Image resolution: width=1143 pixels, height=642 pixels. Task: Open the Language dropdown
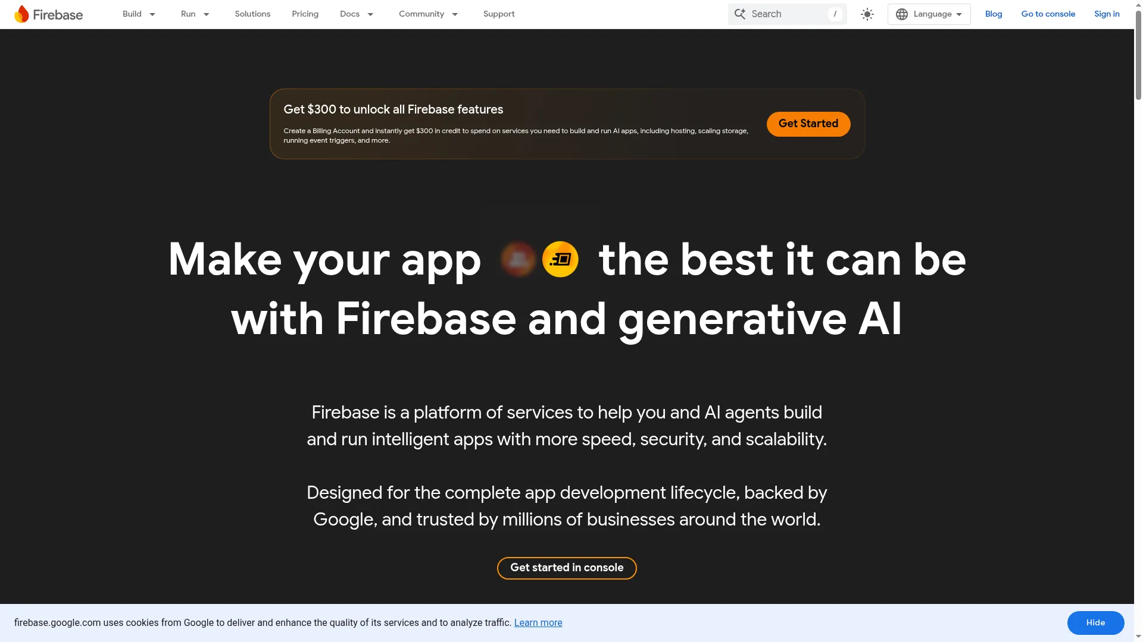coord(929,14)
